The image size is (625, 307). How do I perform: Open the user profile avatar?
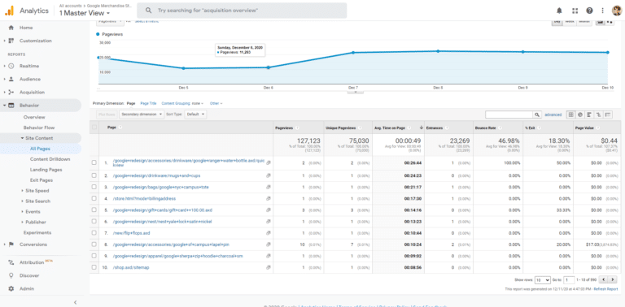coord(616,11)
